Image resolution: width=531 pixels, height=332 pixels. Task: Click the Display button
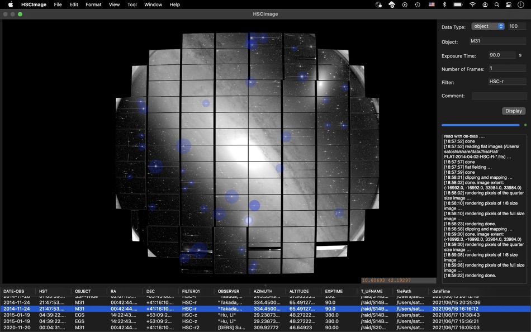pos(513,111)
